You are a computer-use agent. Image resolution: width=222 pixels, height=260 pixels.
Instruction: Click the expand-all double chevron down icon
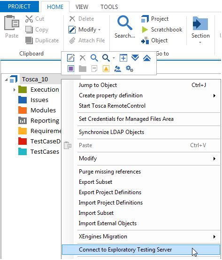[135, 58]
